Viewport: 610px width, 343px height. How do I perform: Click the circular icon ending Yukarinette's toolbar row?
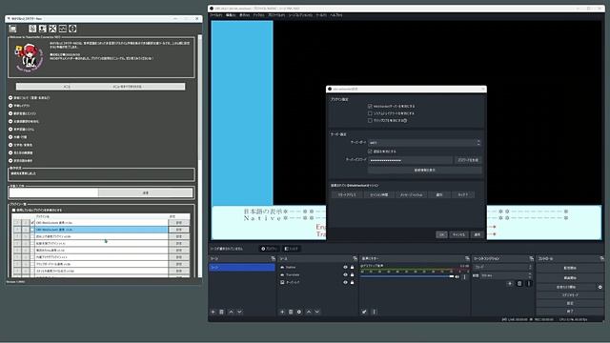pos(72,29)
